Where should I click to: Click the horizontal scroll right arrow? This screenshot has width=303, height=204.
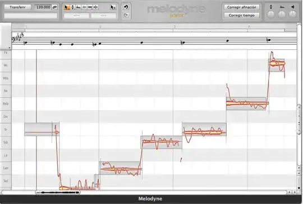[x=295, y=192]
